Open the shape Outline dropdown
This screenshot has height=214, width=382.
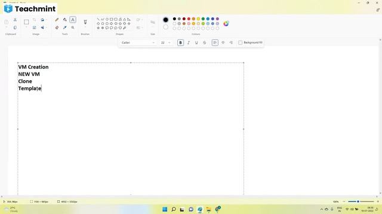[139, 20]
